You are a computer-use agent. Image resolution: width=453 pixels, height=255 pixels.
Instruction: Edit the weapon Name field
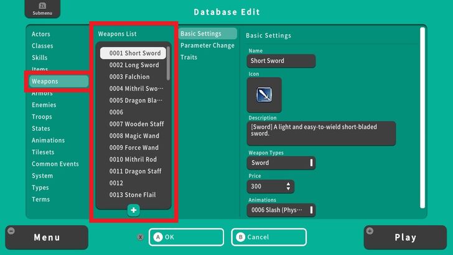pos(281,61)
